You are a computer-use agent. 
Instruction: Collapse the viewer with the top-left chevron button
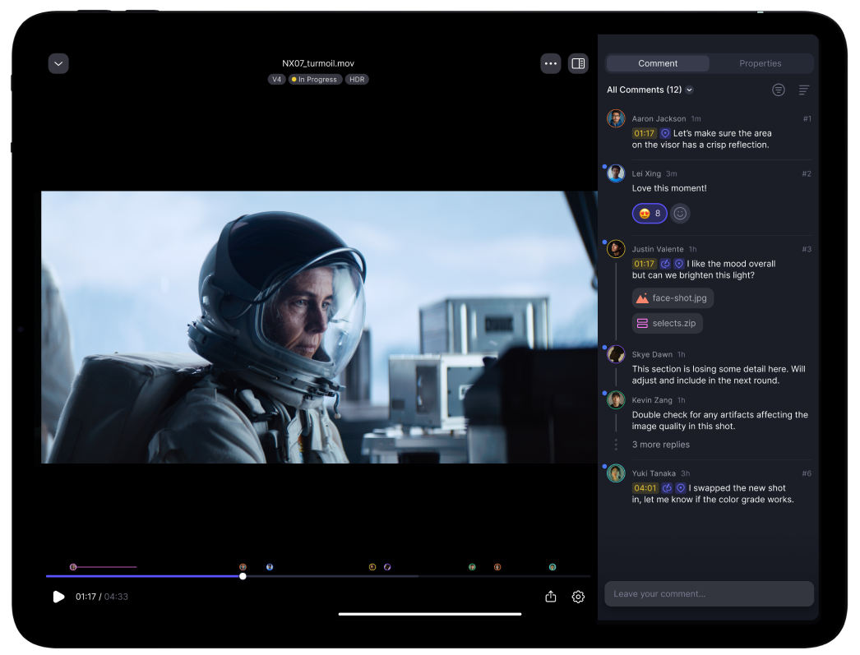pos(58,63)
